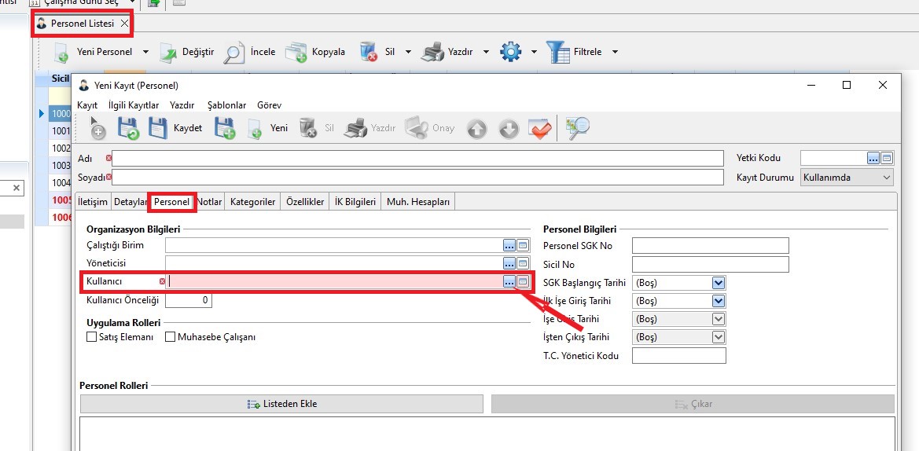Switch to the Kategoriler tab

pos(252,202)
